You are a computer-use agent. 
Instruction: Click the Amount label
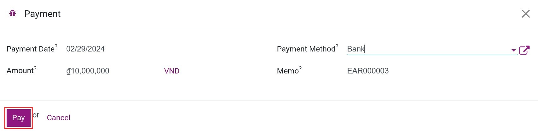[x=20, y=71]
